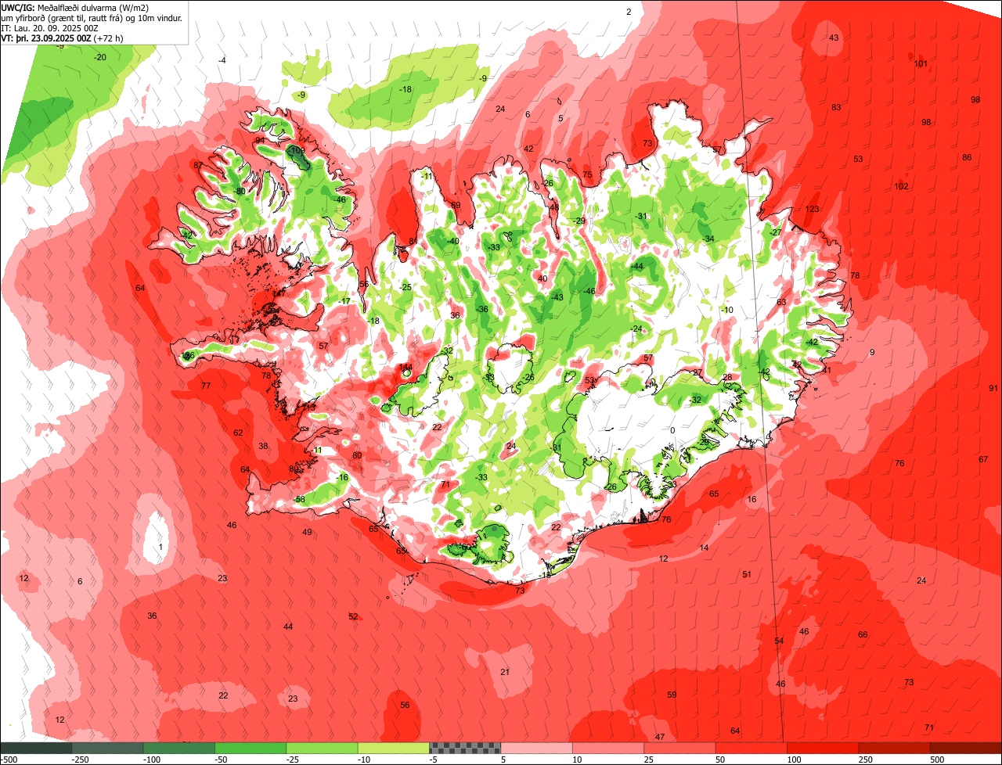Image resolution: width=1002 pixels, height=765 pixels.
Task: Click the '-250' legend scale label
Action: [x=79, y=759]
